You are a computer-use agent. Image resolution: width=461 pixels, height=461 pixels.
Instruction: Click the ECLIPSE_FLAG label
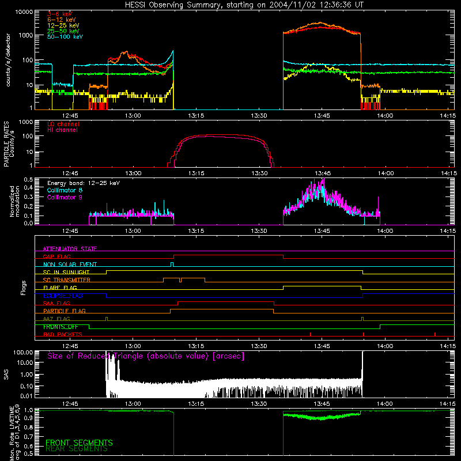point(63,296)
